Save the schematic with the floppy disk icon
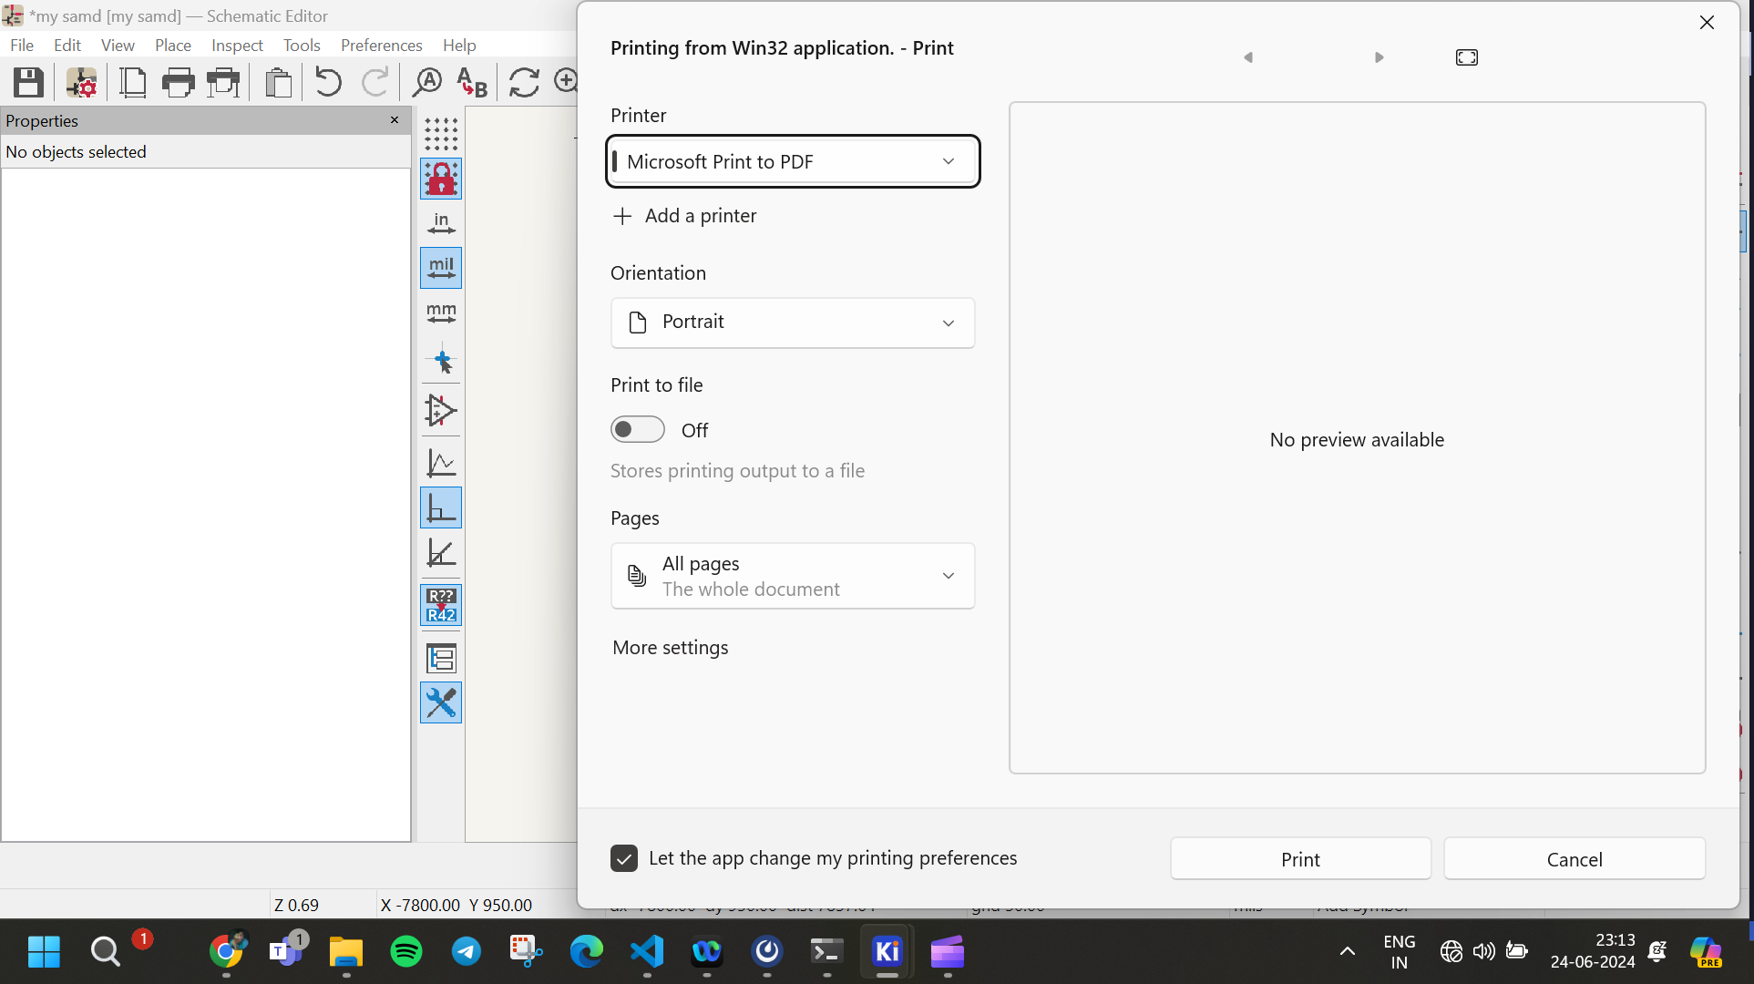The width and height of the screenshot is (1754, 984). (28, 83)
